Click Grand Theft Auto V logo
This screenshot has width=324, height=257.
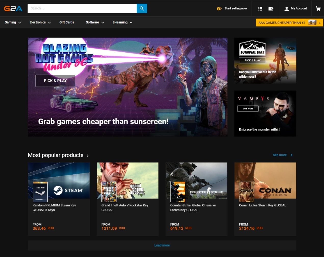tap(137, 190)
